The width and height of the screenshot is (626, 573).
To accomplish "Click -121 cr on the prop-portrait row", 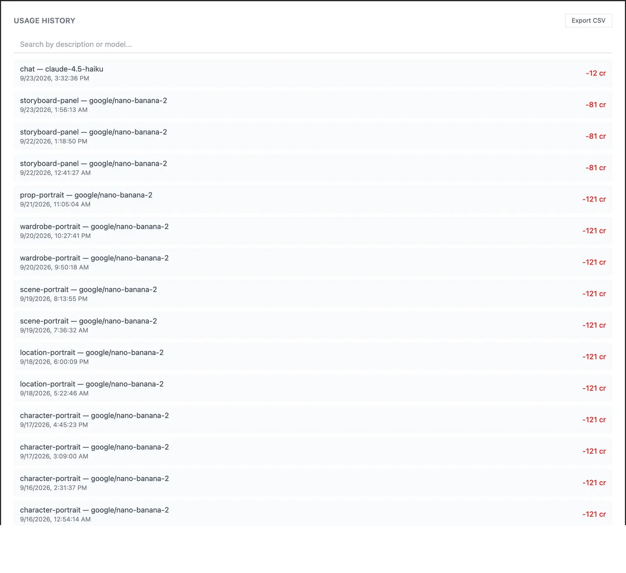I will (x=594, y=199).
